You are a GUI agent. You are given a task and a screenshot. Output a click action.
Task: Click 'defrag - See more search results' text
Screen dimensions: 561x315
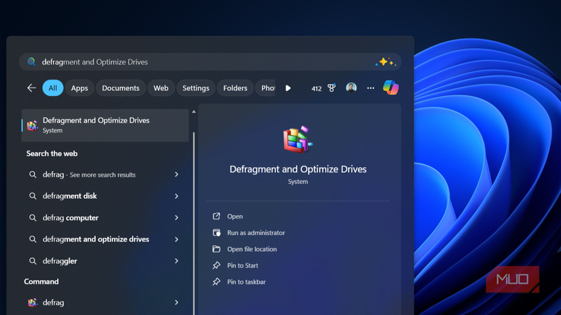point(89,174)
